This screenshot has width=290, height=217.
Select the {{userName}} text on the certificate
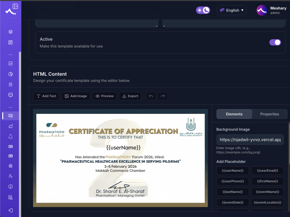(123, 148)
